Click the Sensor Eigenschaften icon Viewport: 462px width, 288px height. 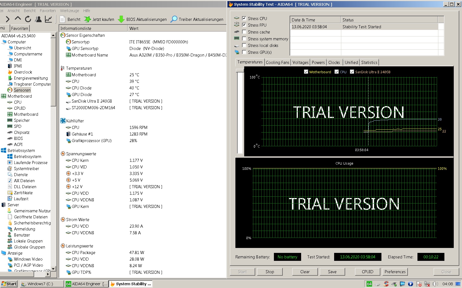click(63, 35)
